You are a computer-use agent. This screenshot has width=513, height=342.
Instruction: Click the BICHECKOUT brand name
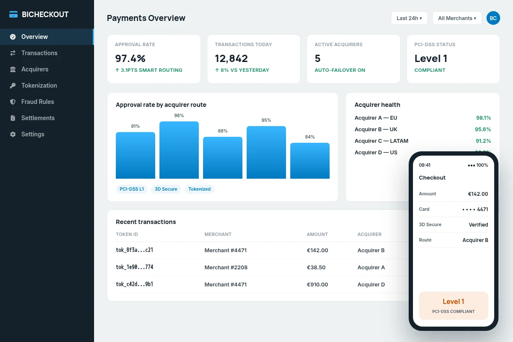pos(45,14)
